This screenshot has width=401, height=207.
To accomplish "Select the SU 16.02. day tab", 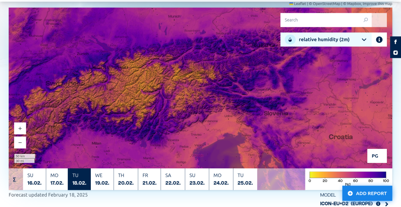I will click(x=34, y=179).
